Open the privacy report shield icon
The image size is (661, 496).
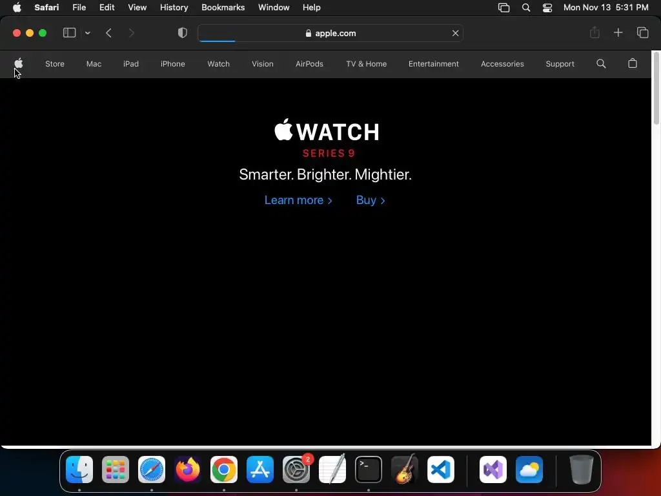183,33
